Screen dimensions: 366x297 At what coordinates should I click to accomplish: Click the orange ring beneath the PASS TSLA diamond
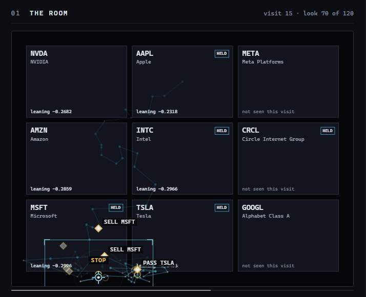tap(137, 275)
